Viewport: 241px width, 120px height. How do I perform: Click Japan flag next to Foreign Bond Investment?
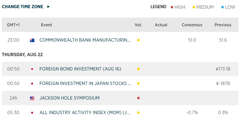click(32, 69)
